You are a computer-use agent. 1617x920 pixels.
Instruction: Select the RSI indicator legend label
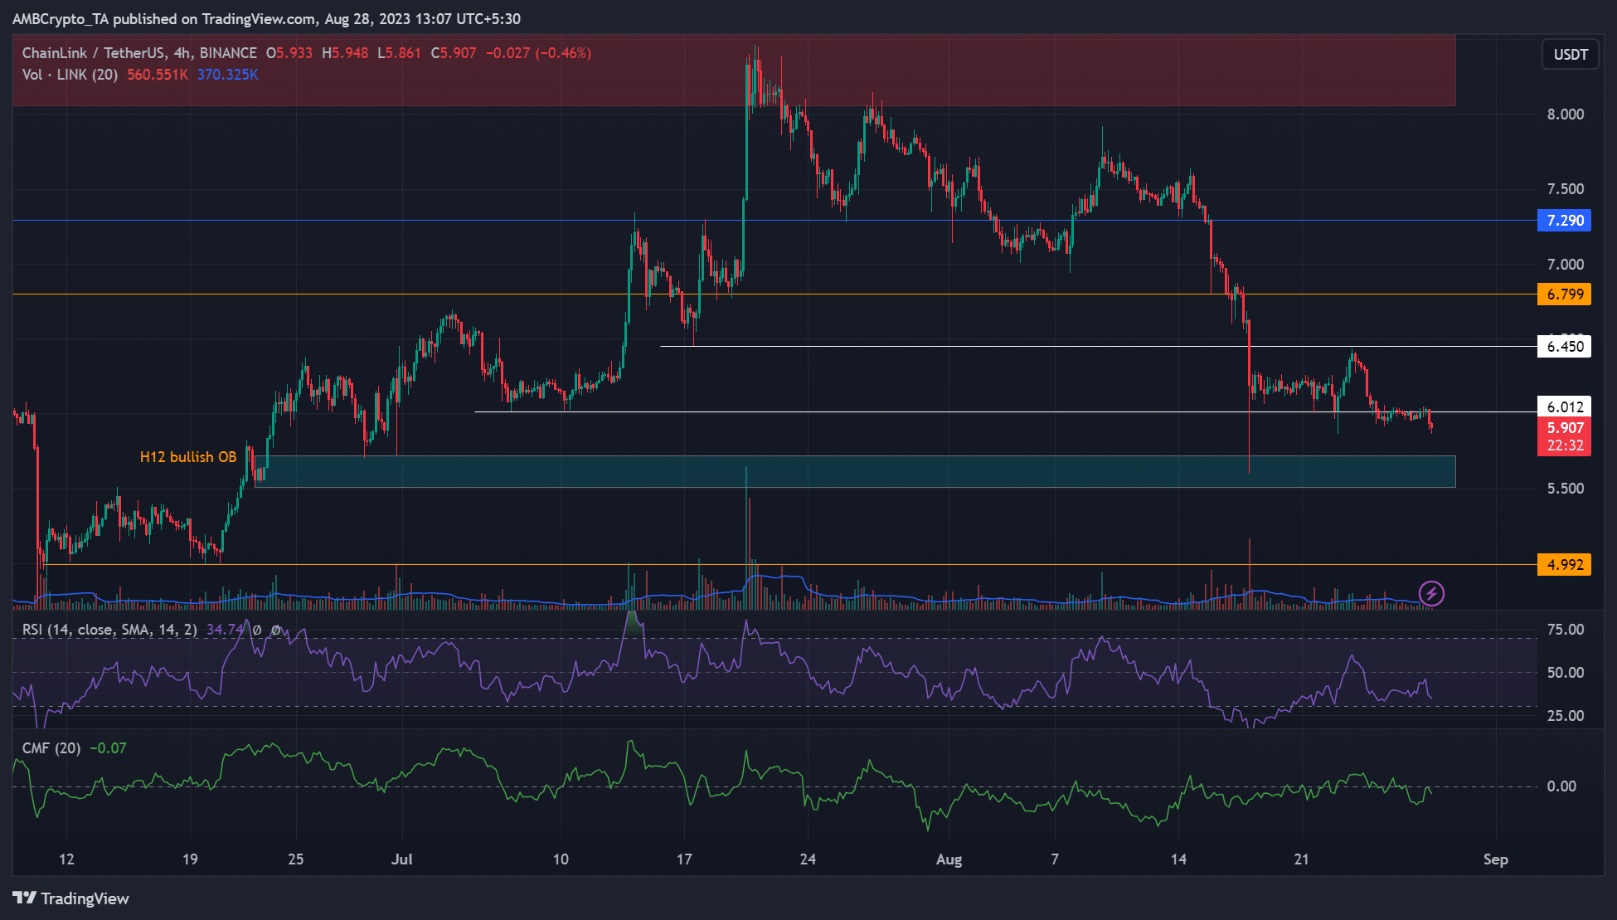point(109,630)
